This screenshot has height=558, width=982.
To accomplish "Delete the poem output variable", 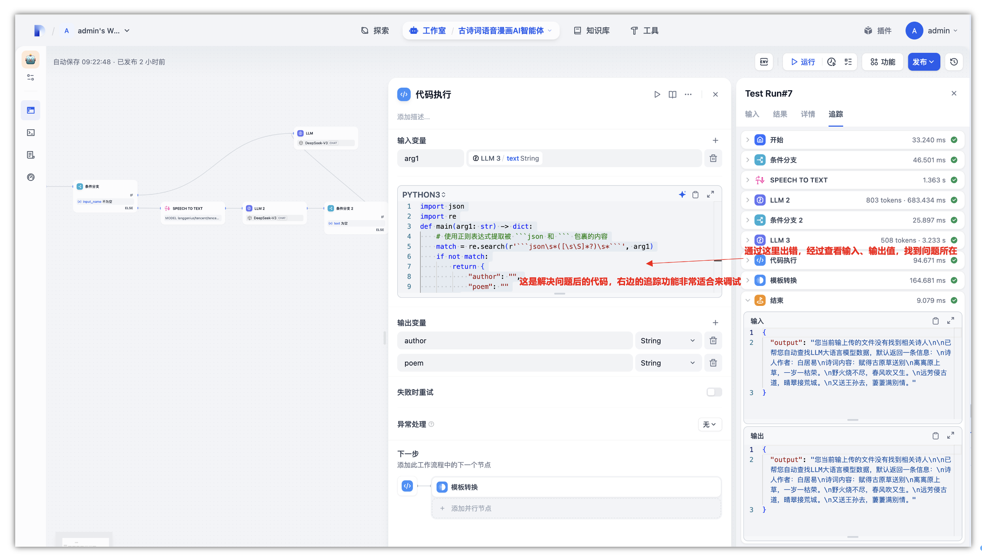I will click(713, 363).
